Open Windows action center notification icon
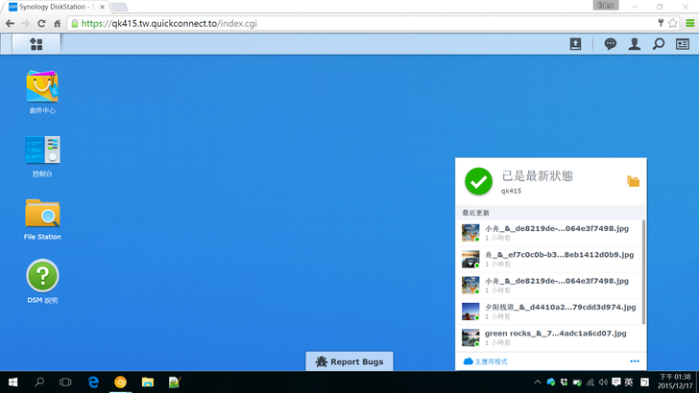 tap(616, 381)
